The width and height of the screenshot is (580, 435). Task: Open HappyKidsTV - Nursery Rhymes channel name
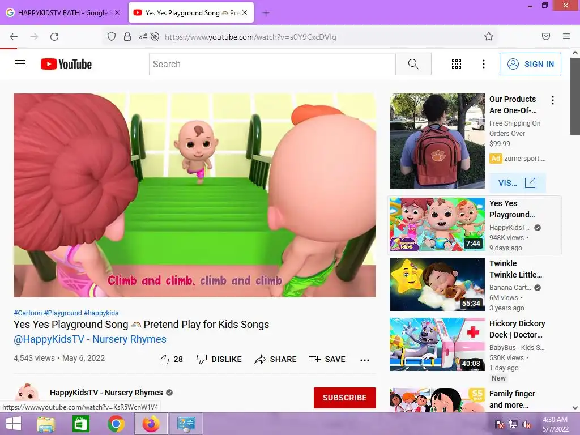(x=106, y=393)
